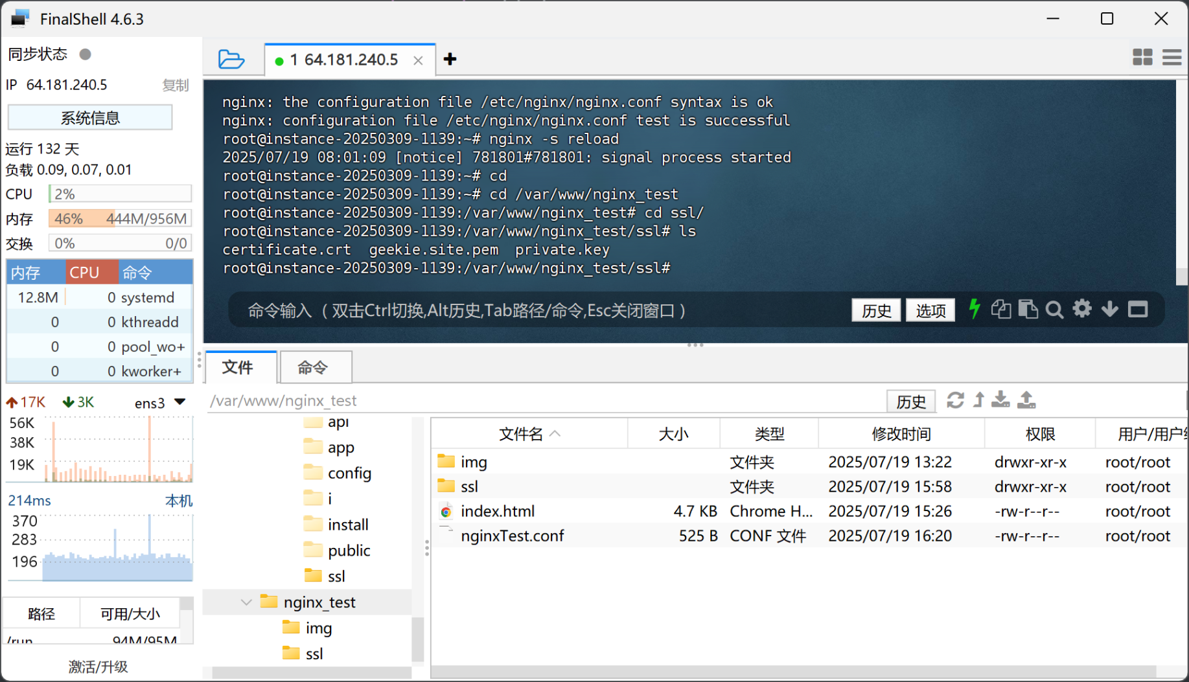This screenshot has width=1189, height=682.
Task: Click the terminal paste icon
Action: pyautogui.click(x=1028, y=310)
